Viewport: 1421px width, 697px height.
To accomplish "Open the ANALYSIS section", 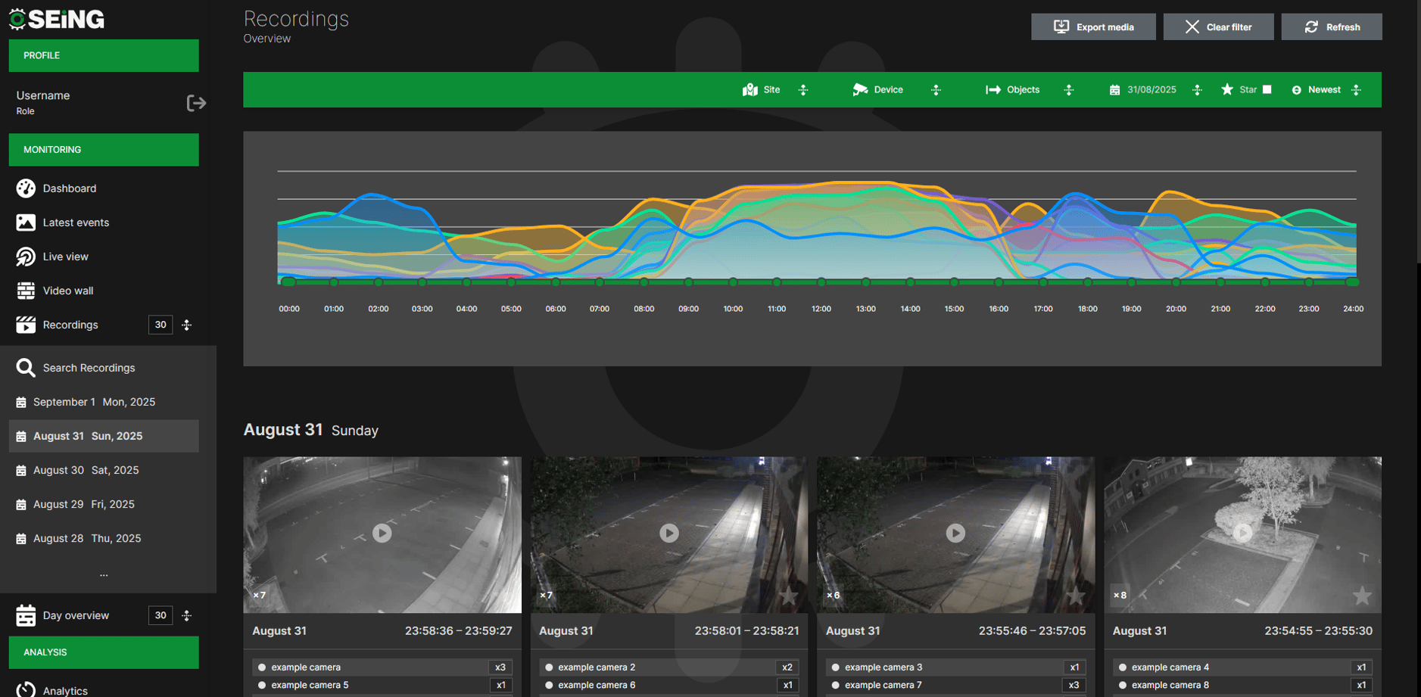I will tap(103, 652).
